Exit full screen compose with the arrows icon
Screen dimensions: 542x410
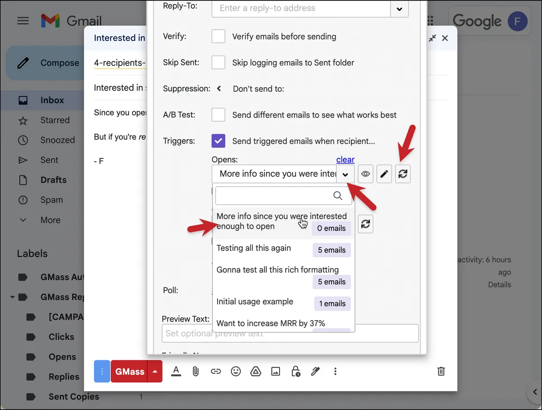pyautogui.click(x=432, y=38)
